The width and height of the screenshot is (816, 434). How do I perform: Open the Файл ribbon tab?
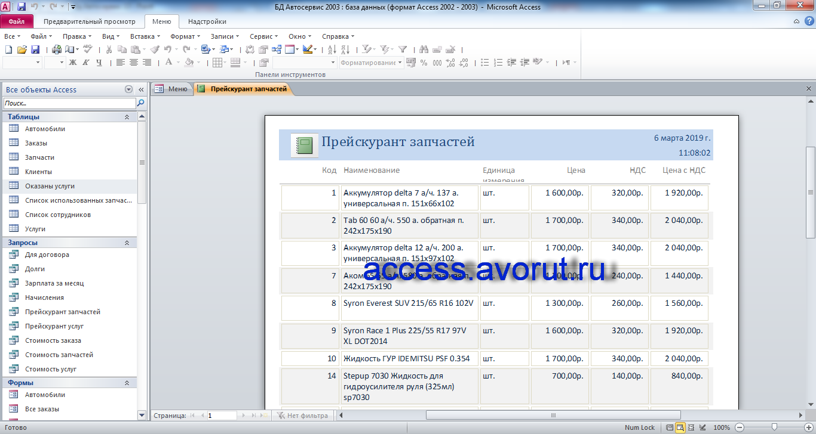[x=17, y=21]
